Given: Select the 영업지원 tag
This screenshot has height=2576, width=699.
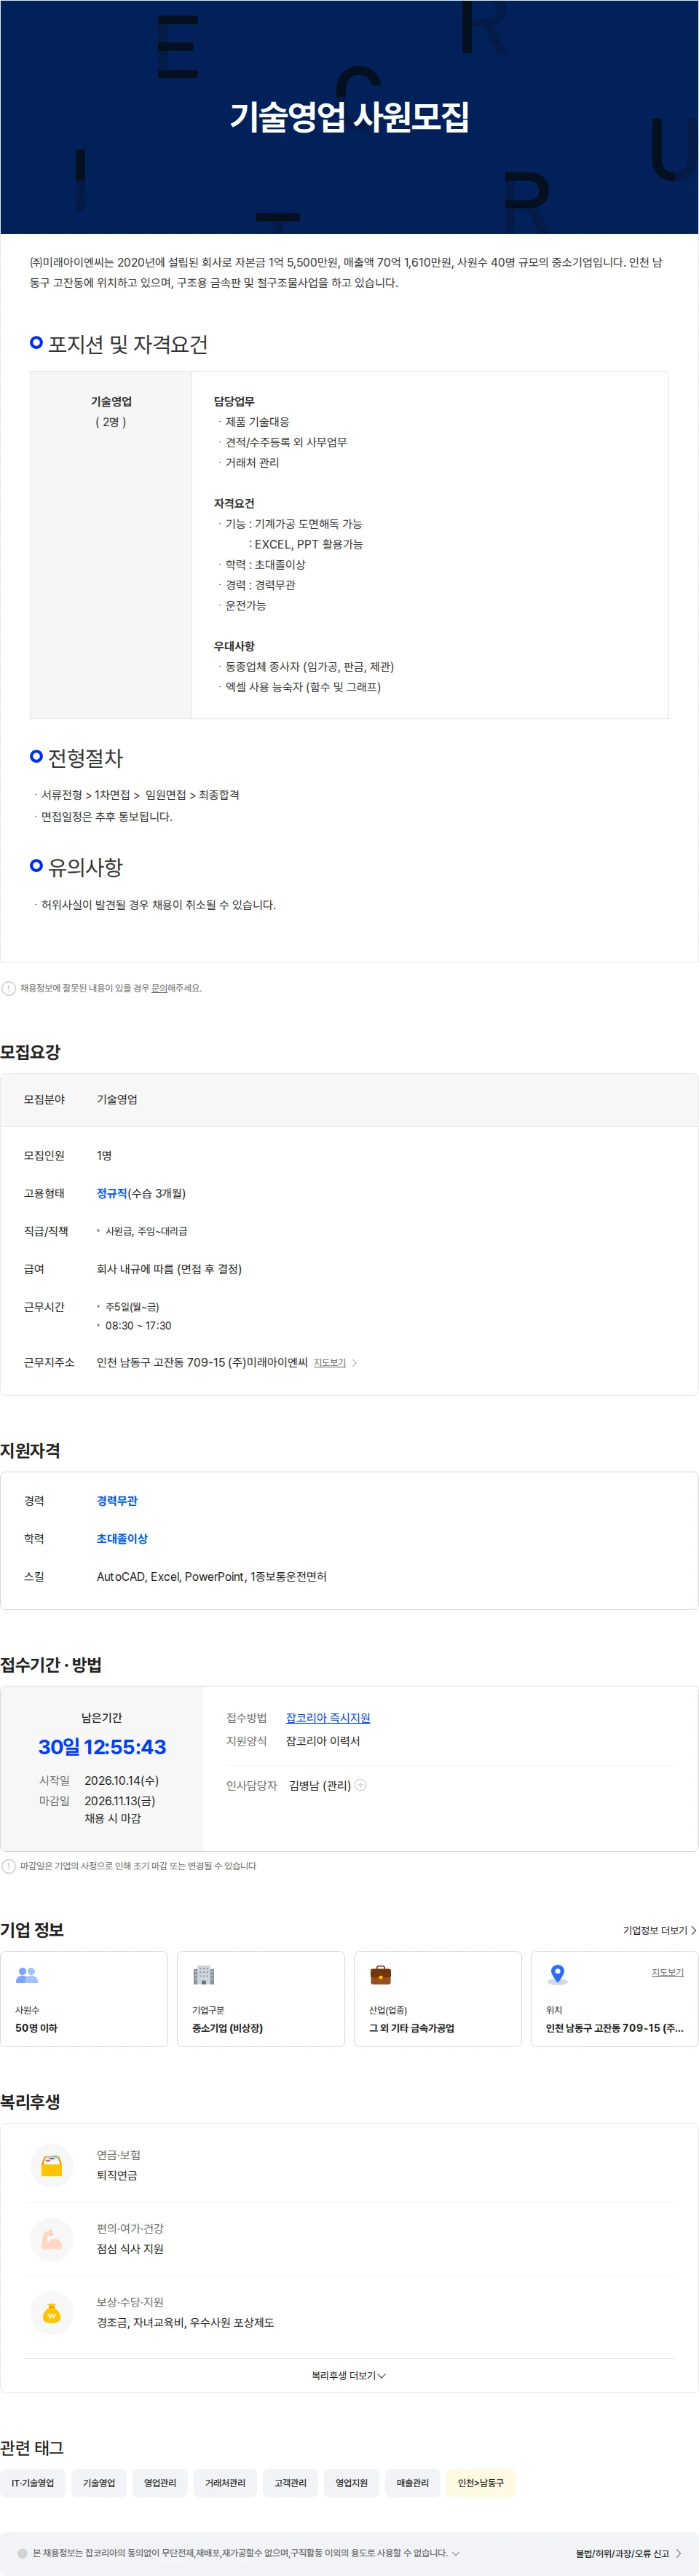Looking at the screenshot, I should pyautogui.click(x=352, y=2483).
